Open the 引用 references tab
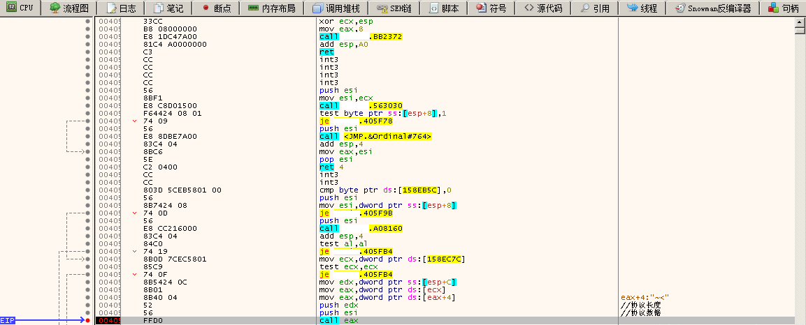 (x=593, y=8)
